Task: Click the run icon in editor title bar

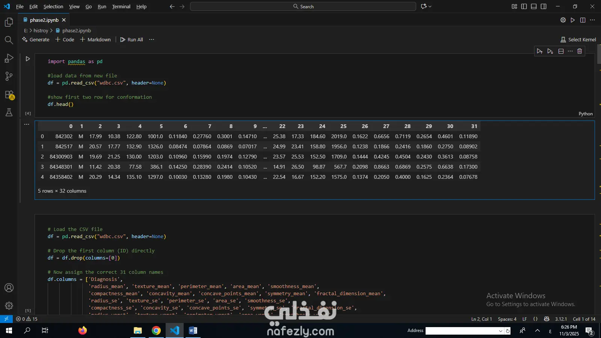Action: click(573, 20)
